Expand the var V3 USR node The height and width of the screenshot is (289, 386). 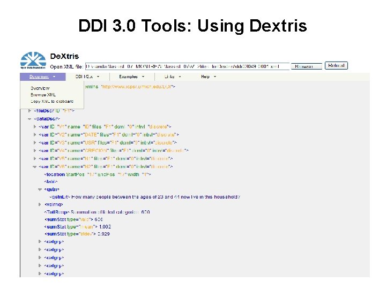pos(35,142)
